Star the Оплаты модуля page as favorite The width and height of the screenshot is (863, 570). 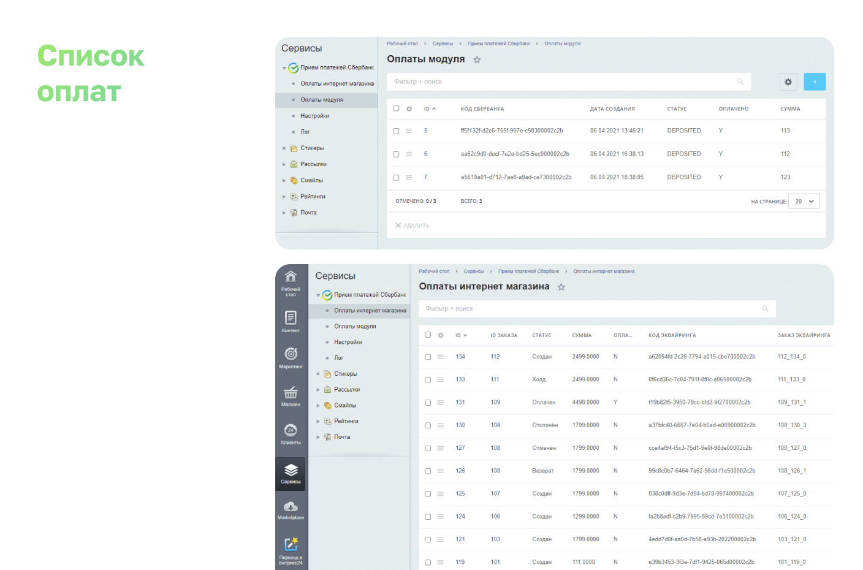477,59
